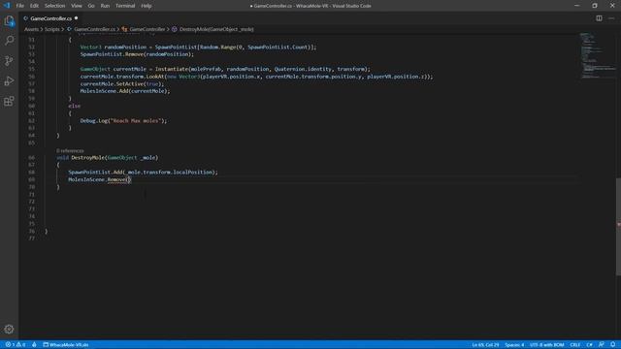
Task: Click Assets in the breadcrumb
Action: (x=31, y=29)
